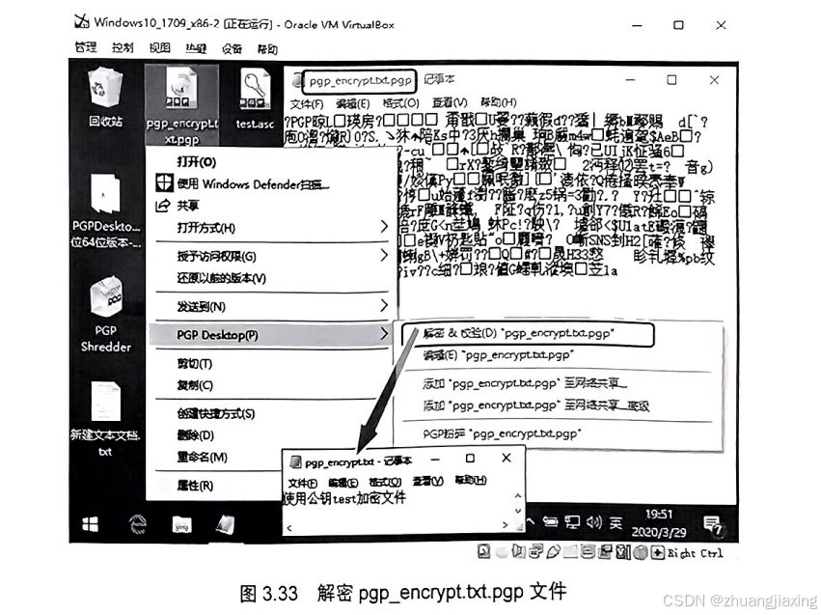
Task: Expand the PGP Desktop(P) submenu arrow
Action: pyautogui.click(x=384, y=334)
